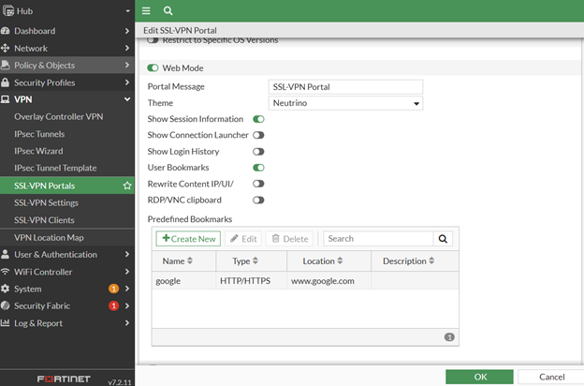This screenshot has height=386, width=584.
Task: Sort bookmarks by Type column
Action: click(245, 261)
